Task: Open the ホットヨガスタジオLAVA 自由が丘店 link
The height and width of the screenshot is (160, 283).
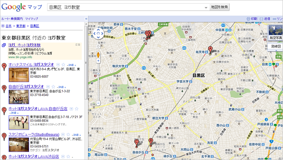Action: click(38, 109)
